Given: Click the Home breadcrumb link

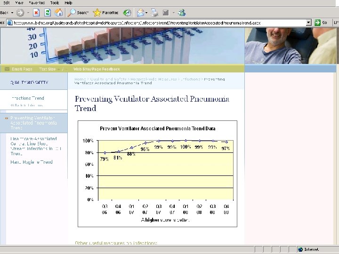Looking at the screenshot, I should tap(80, 79).
